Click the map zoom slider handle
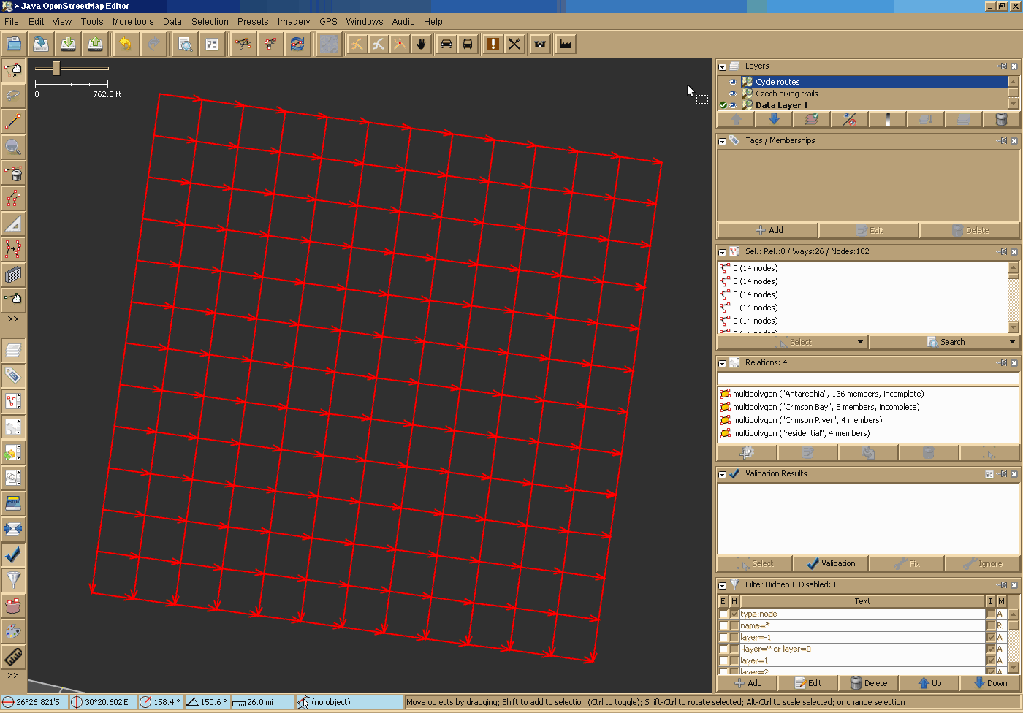The image size is (1023, 713). tap(56, 69)
